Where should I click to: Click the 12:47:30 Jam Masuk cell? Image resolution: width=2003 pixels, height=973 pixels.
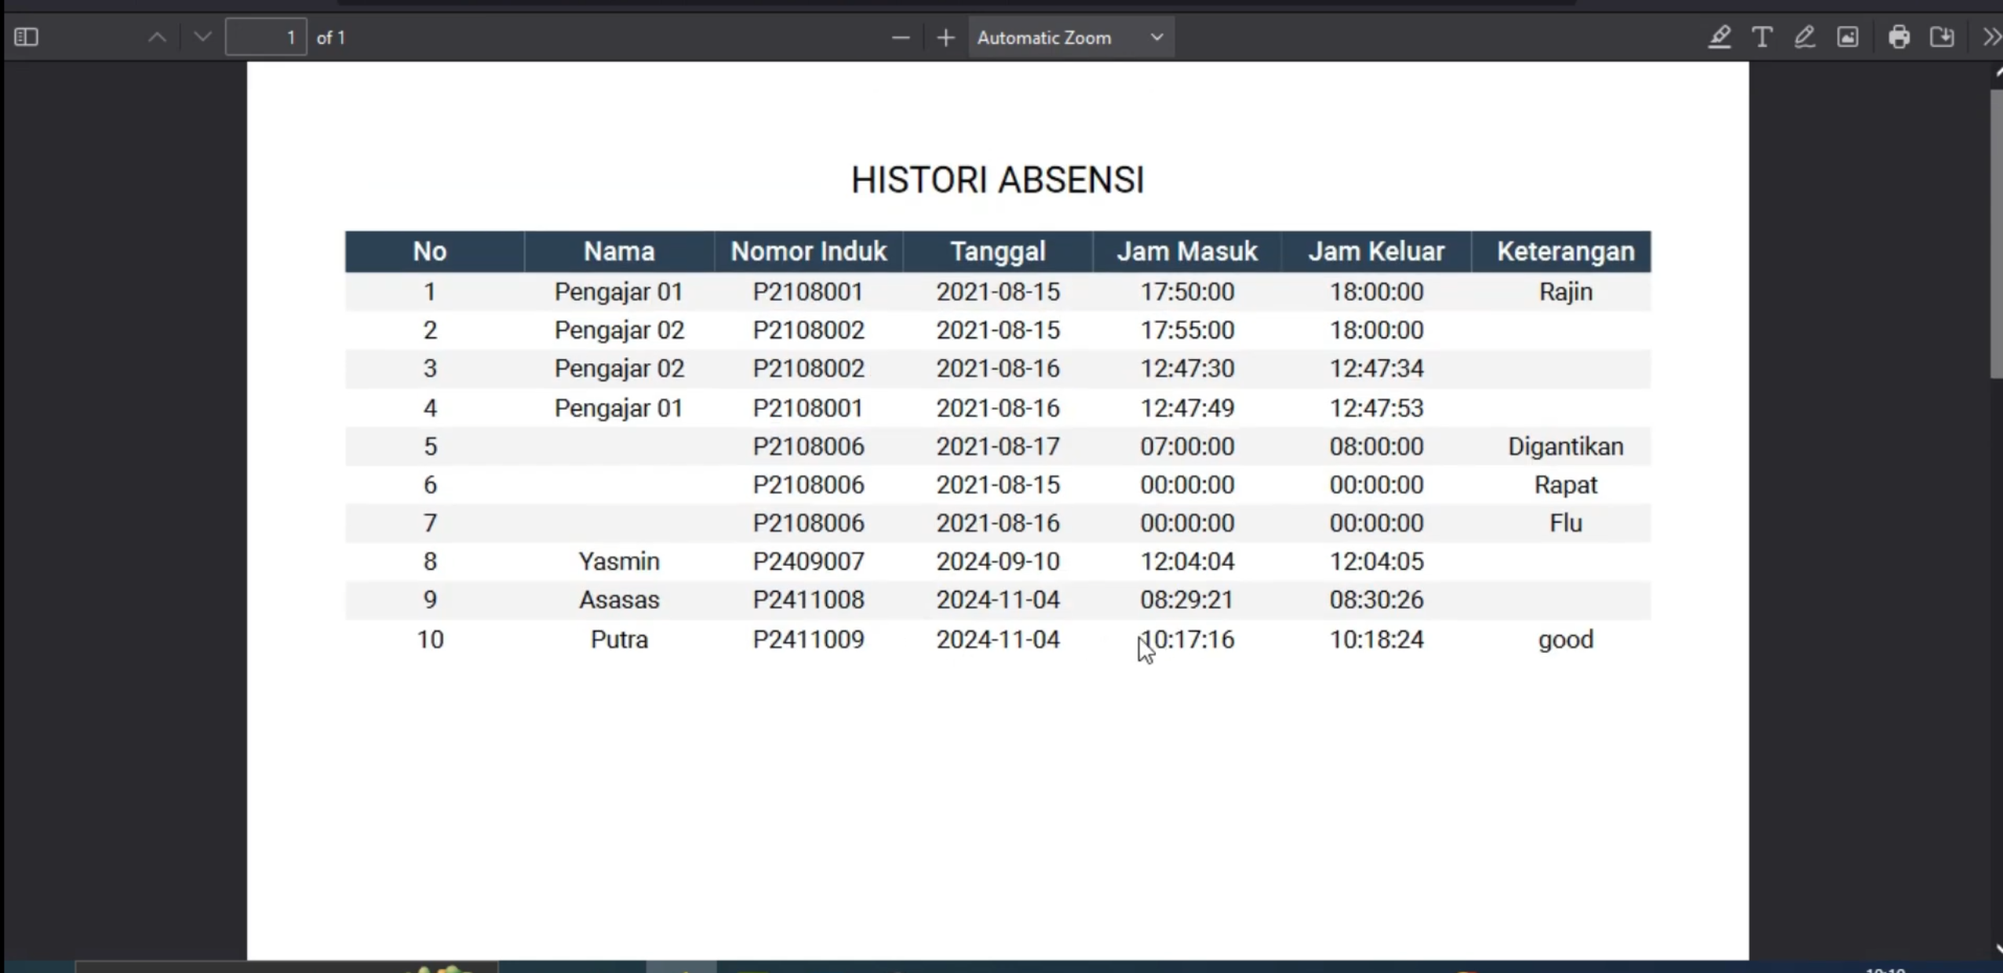[1187, 369]
